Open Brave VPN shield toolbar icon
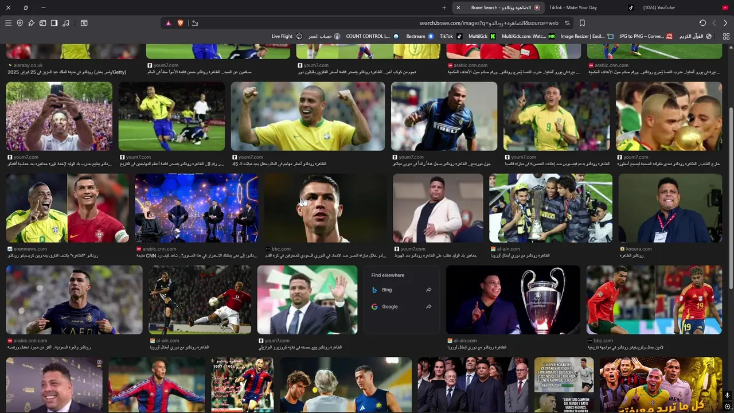 [19, 23]
